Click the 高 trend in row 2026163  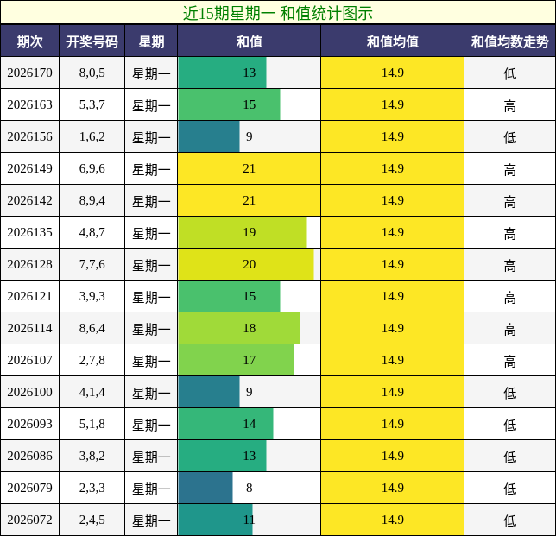click(x=510, y=105)
